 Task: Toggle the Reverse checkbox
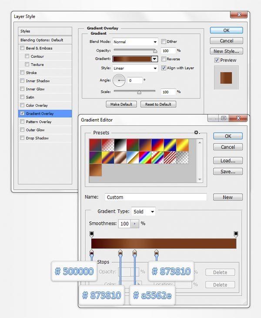[x=164, y=59]
